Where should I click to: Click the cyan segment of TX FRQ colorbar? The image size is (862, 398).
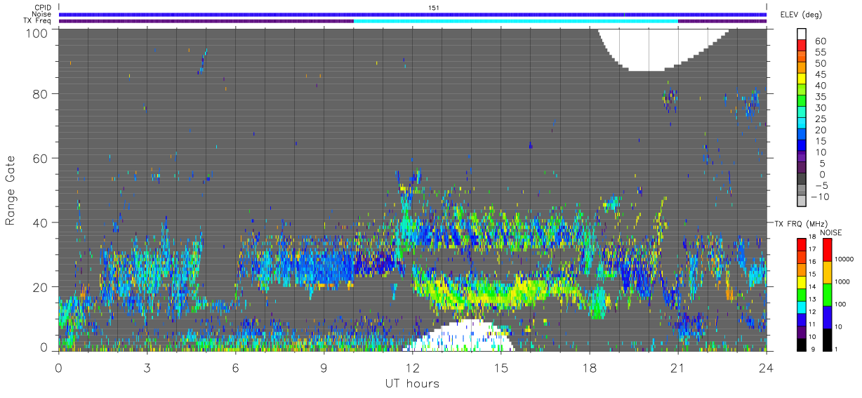point(801,307)
